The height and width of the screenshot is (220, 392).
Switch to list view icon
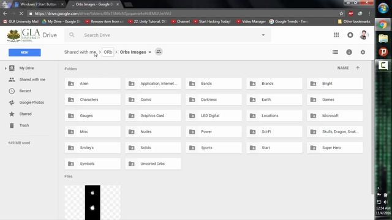pos(335,52)
